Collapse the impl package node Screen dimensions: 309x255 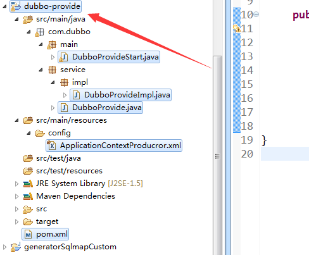click(53, 83)
